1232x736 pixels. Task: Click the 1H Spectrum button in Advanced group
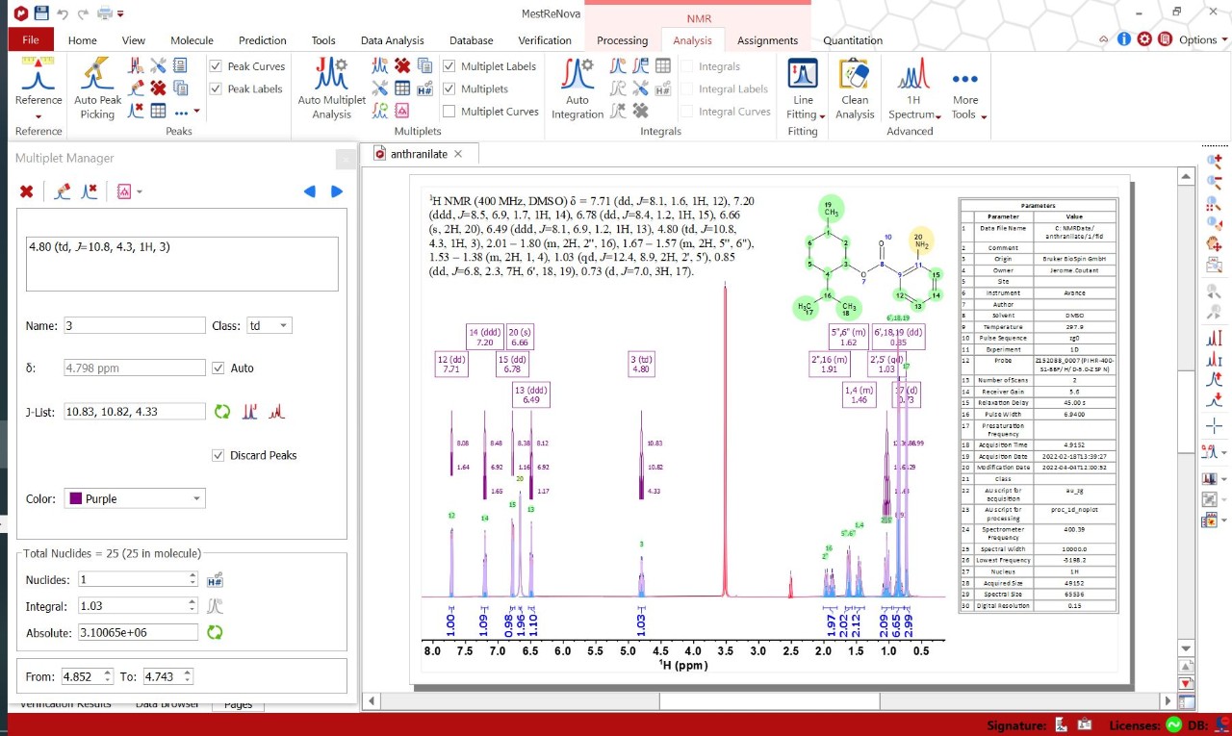tap(912, 91)
